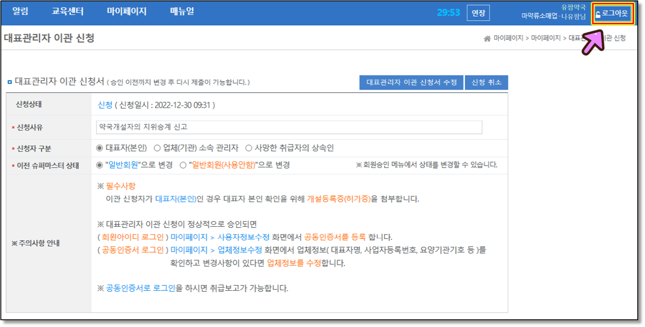Open the 매뉴얼 menu
645x327 pixels.
pos(182,11)
